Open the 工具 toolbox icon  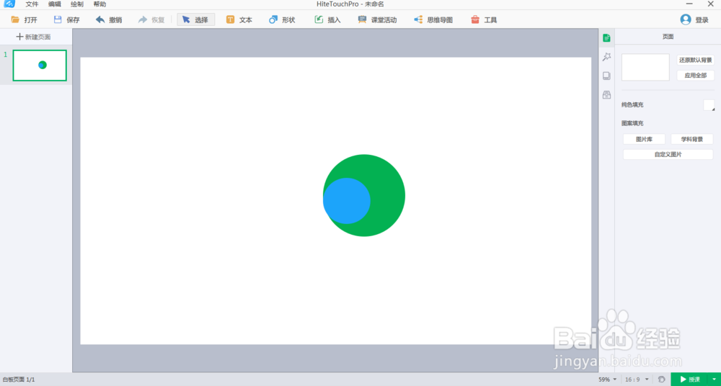(x=475, y=19)
